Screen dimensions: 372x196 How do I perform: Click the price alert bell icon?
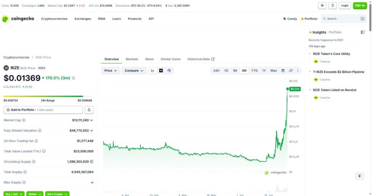click(89, 110)
